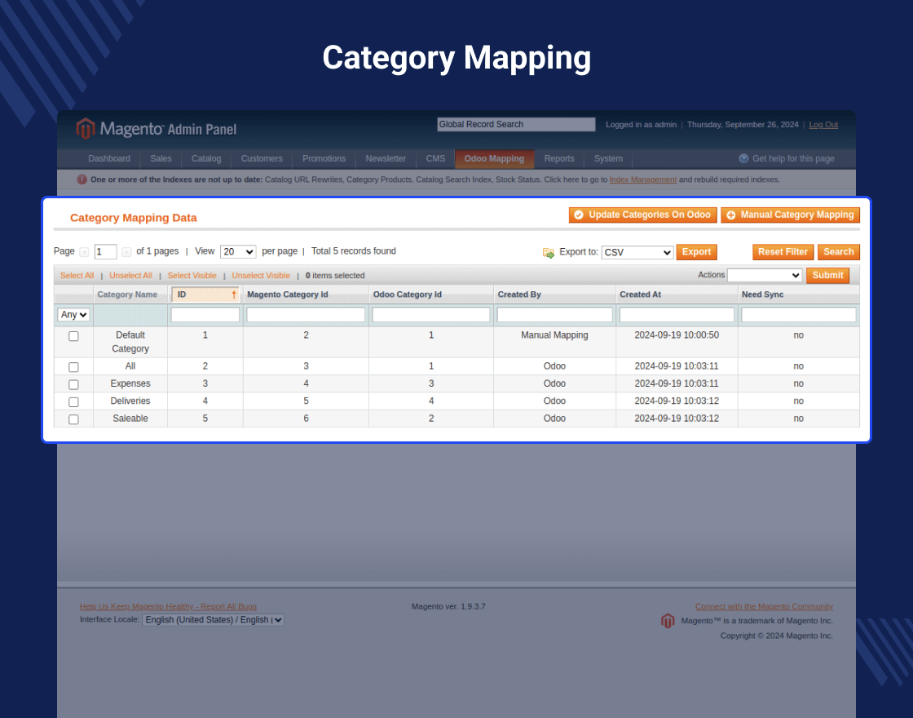
Task: Open the CMS menu
Action: click(435, 158)
